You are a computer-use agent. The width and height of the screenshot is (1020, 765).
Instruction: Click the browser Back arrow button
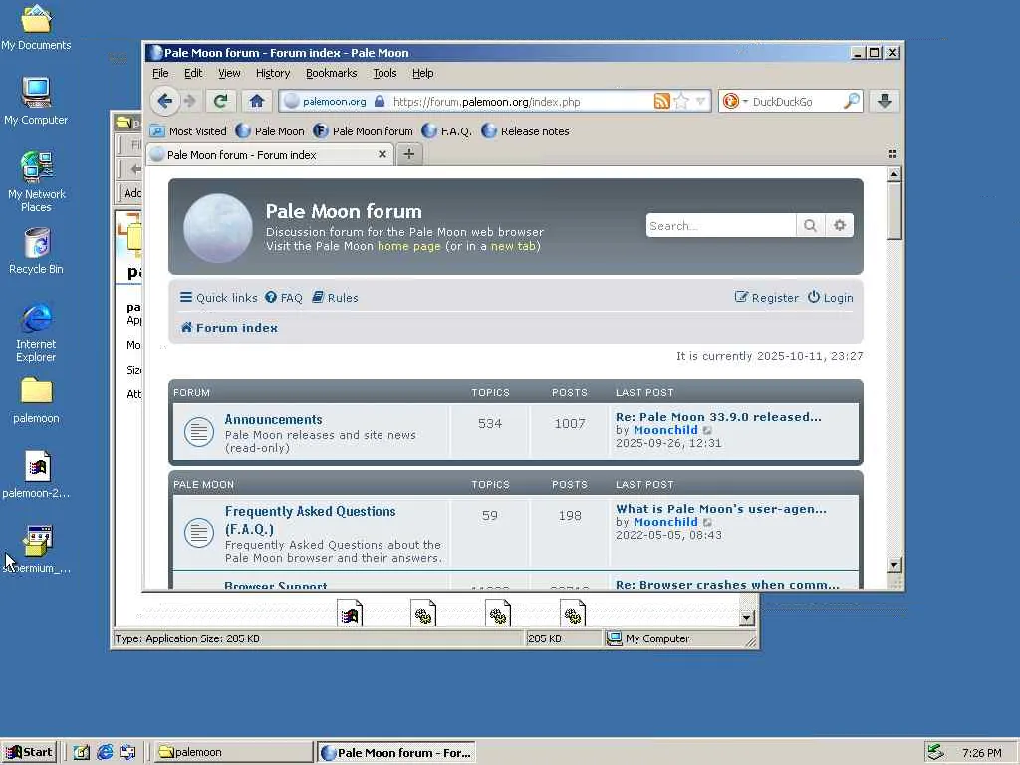(164, 101)
